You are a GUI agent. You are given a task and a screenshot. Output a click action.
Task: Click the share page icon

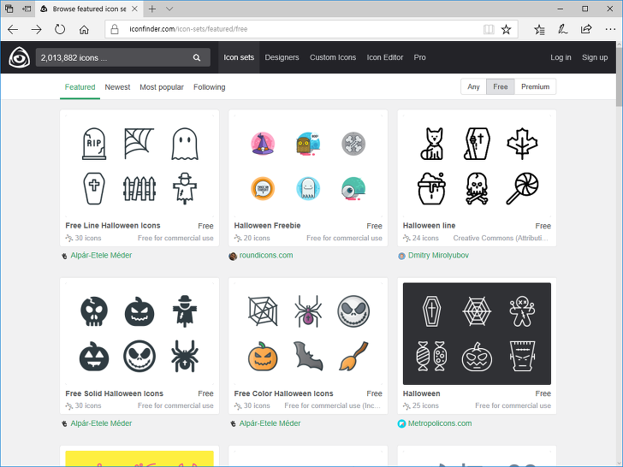pyautogui.click(x=586, y=29)
